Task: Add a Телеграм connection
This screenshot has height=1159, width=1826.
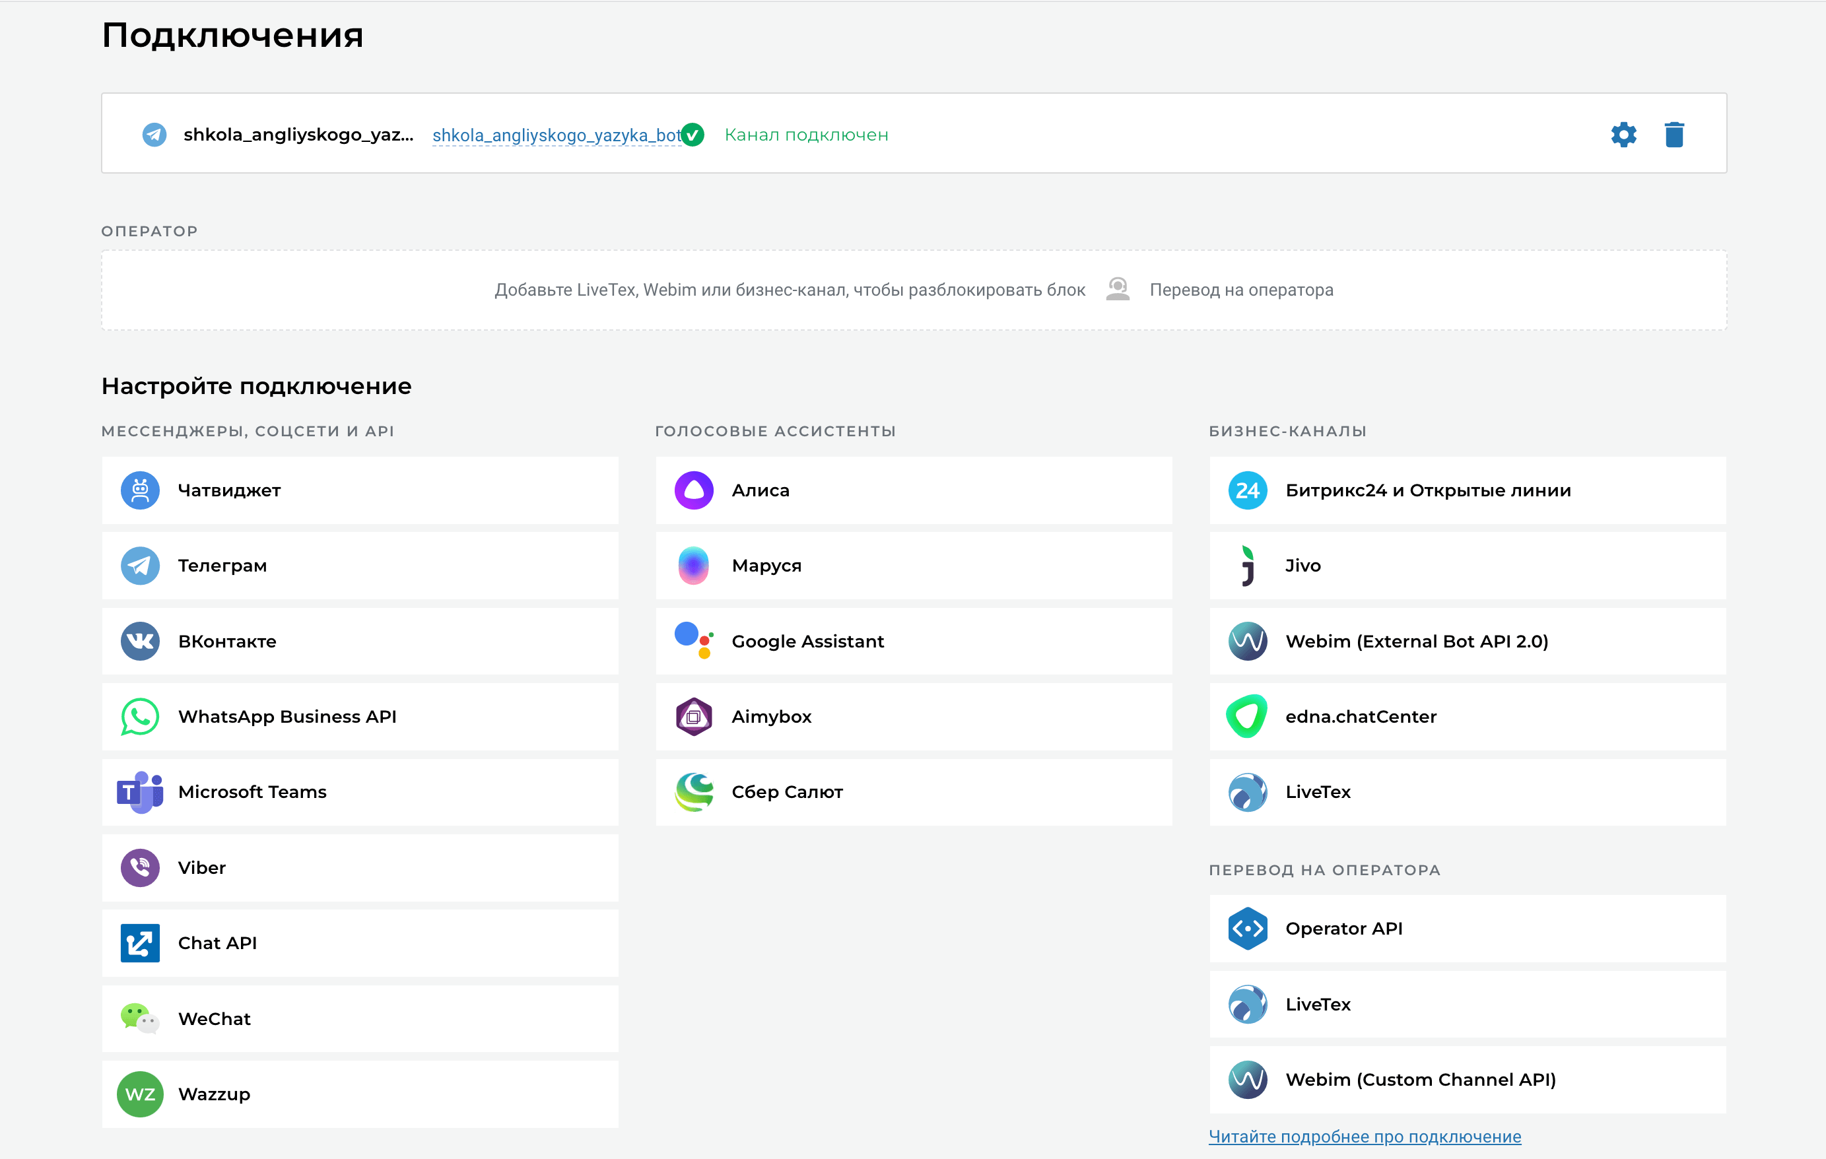Action: 360,566
